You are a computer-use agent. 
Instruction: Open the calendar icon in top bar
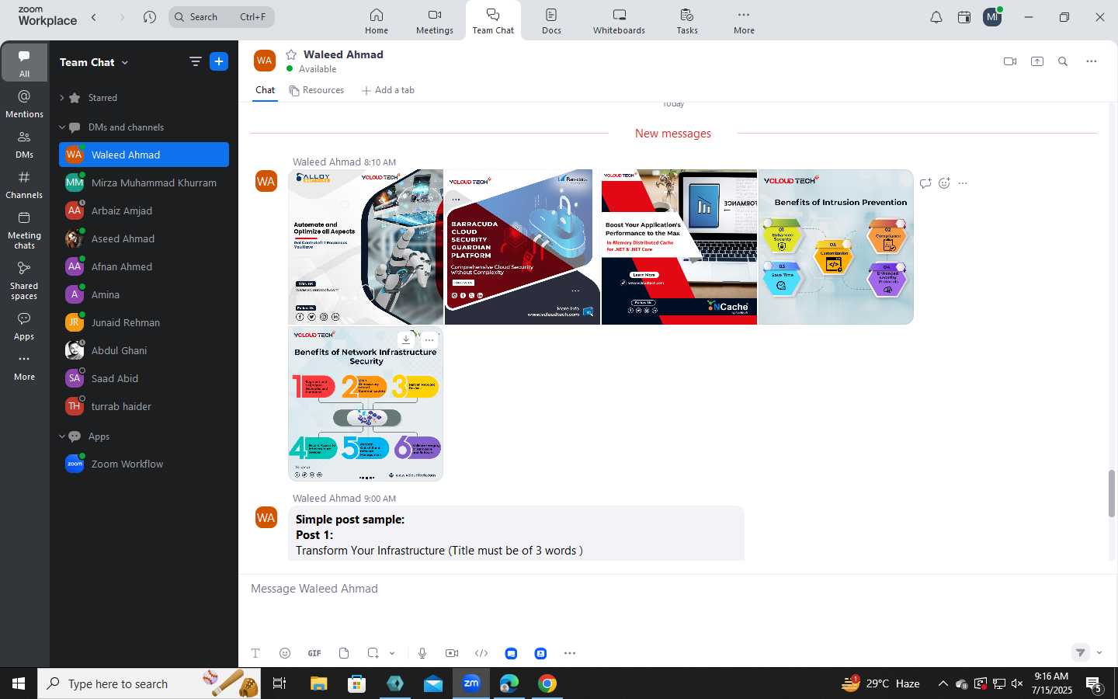coord(964,17)
